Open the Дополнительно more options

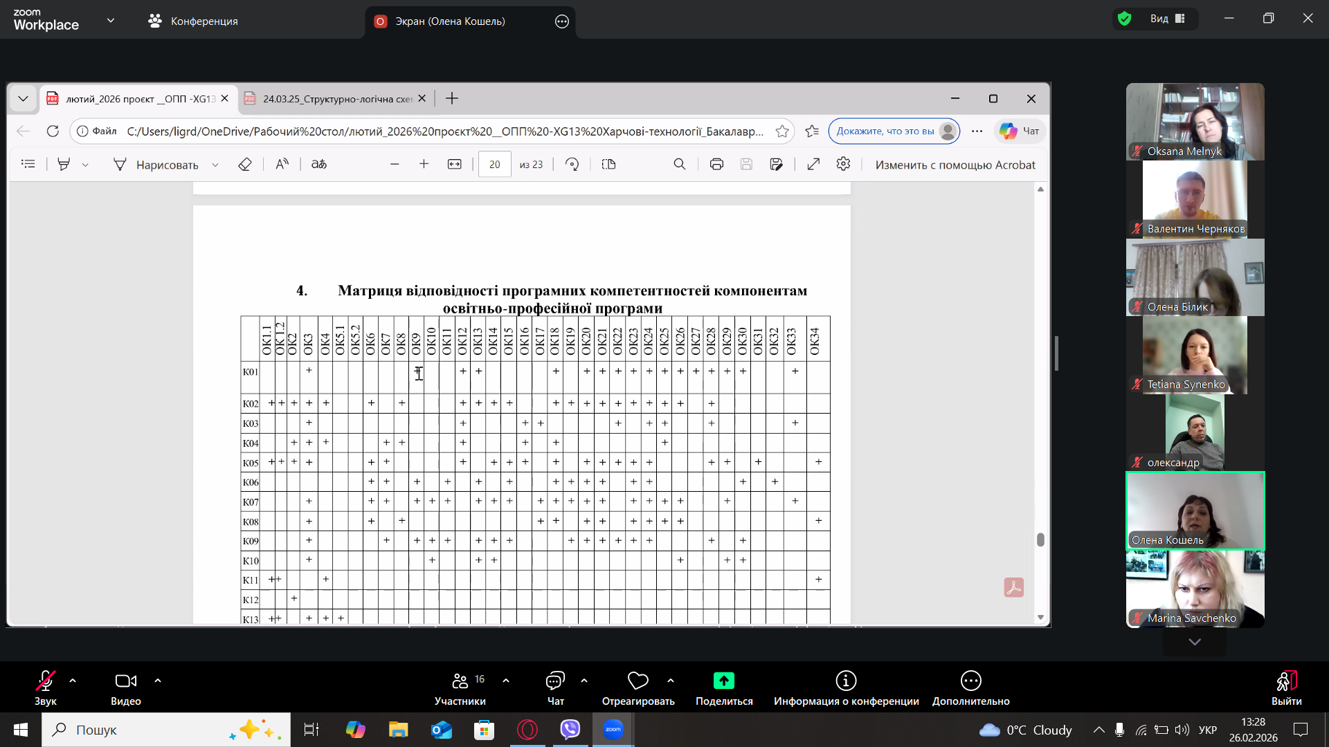pyautogui.click(x=970, y=688)
